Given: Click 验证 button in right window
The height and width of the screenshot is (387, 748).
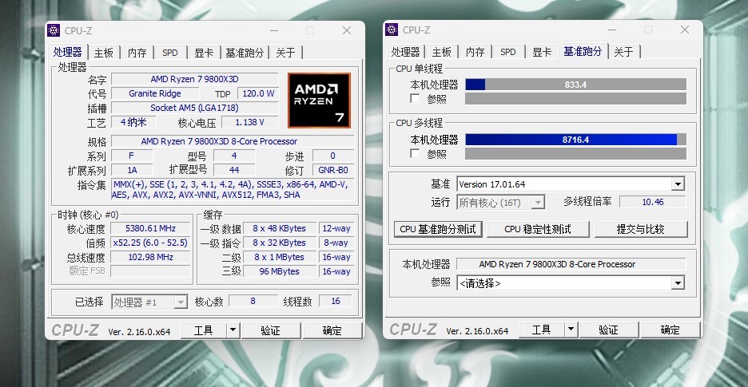Looking at the screenshot, I should [x=609, y=330].
